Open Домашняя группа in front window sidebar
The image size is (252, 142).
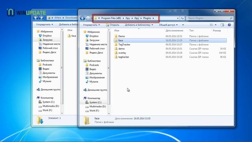click(x=97, y=90)
